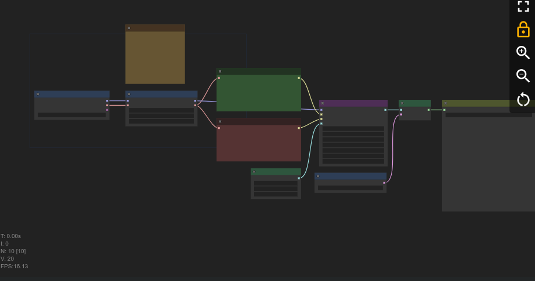Viewport: 535px width, 281px height.
Task: Collapse the blue node under the brown note via its title dot
Action: pos(129,94)
